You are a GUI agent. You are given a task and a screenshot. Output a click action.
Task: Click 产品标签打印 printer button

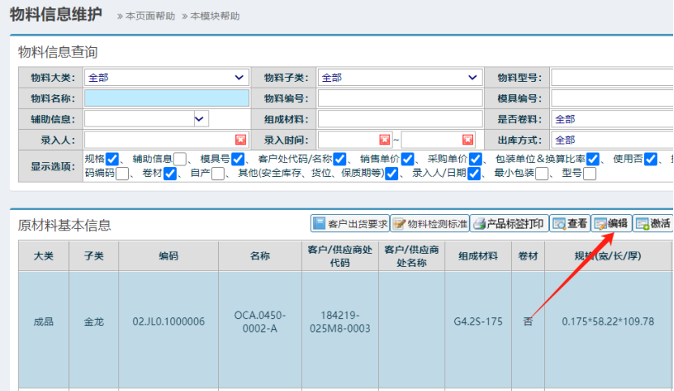click(x=509, y=224)
